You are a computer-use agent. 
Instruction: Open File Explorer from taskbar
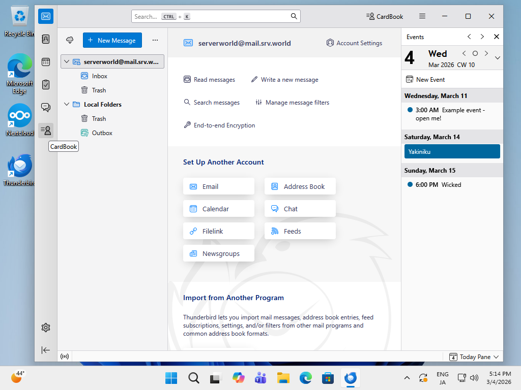coord(283,378)
